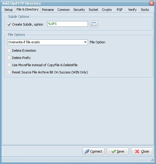Click the Connect button with plug icon
The width and height of the screenshot is (156, 164).
click(93, 151)
